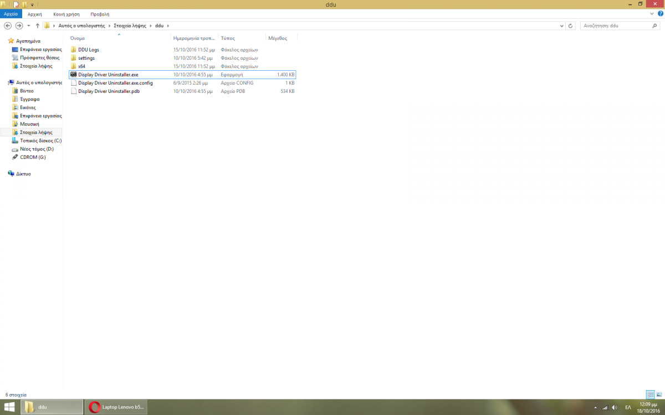The height and width of the screenshot is (415, 665).
Task: Open Explorer help question mark
Action: 660,14
